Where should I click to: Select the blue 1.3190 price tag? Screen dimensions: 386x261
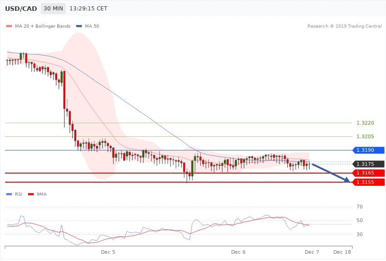click(x=368, y=150)
